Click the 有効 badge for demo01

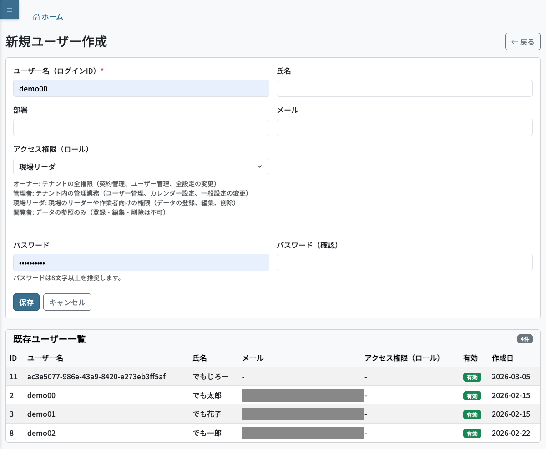[472, 414]
